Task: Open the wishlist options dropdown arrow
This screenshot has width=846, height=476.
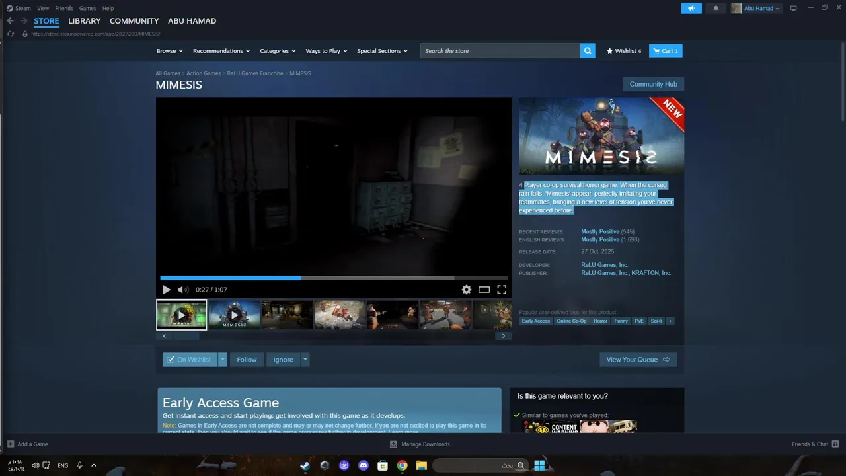Action: (223, 360)
